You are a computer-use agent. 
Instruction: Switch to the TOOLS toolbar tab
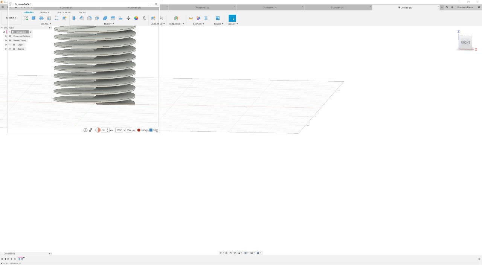[x=82, y=12]
